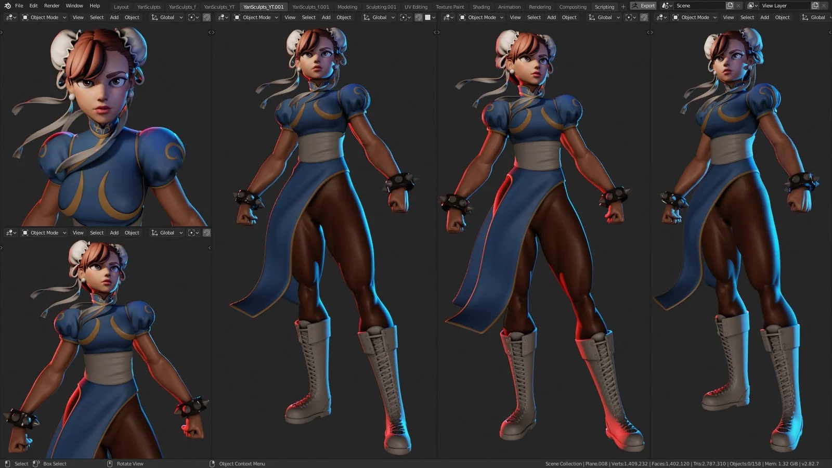Open the Object Mode dropdown
Viewport: 832px width, 468px height.
[x=44, y=17]
